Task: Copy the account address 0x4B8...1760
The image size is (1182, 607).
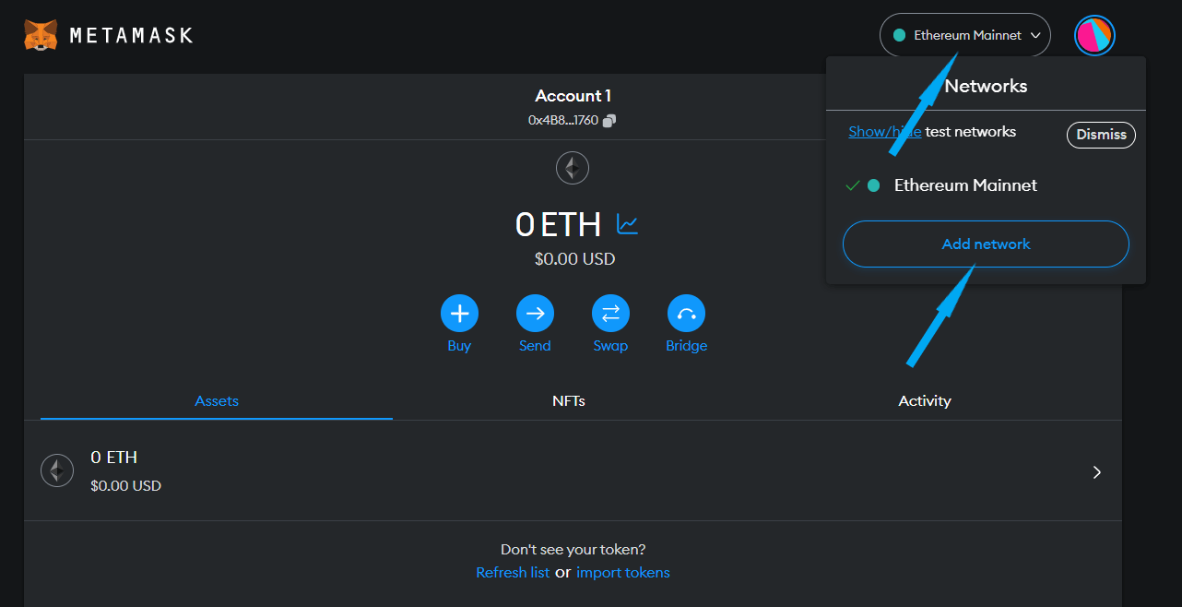Action: [x=609, y=120]
